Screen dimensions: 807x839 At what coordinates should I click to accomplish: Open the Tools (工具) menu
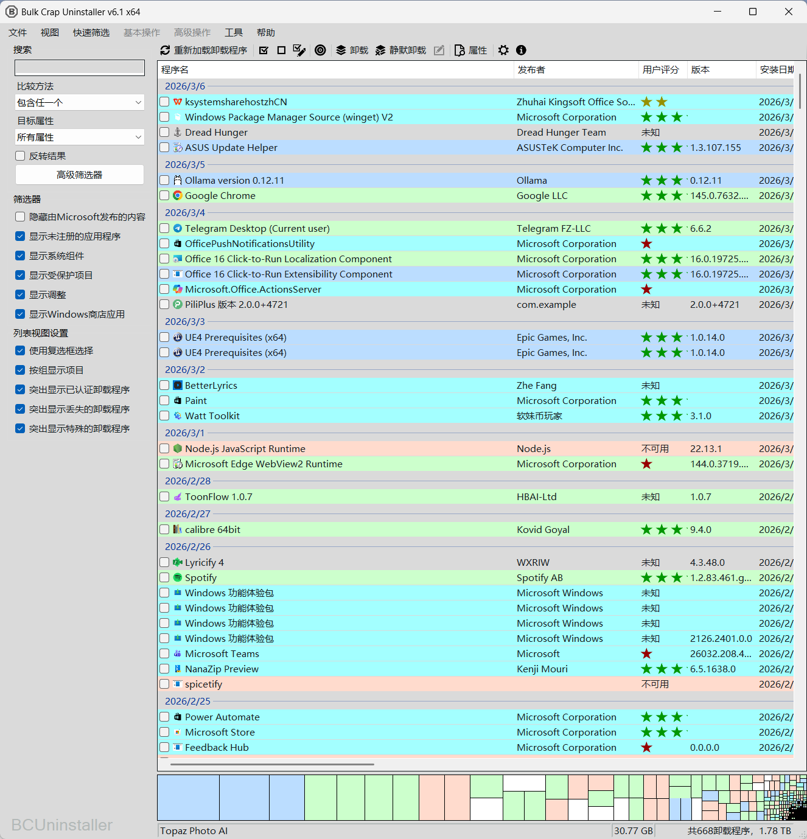tap(234, 33)
